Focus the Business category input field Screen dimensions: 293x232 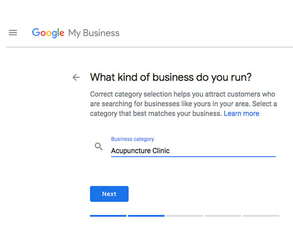tap(193, 150)
